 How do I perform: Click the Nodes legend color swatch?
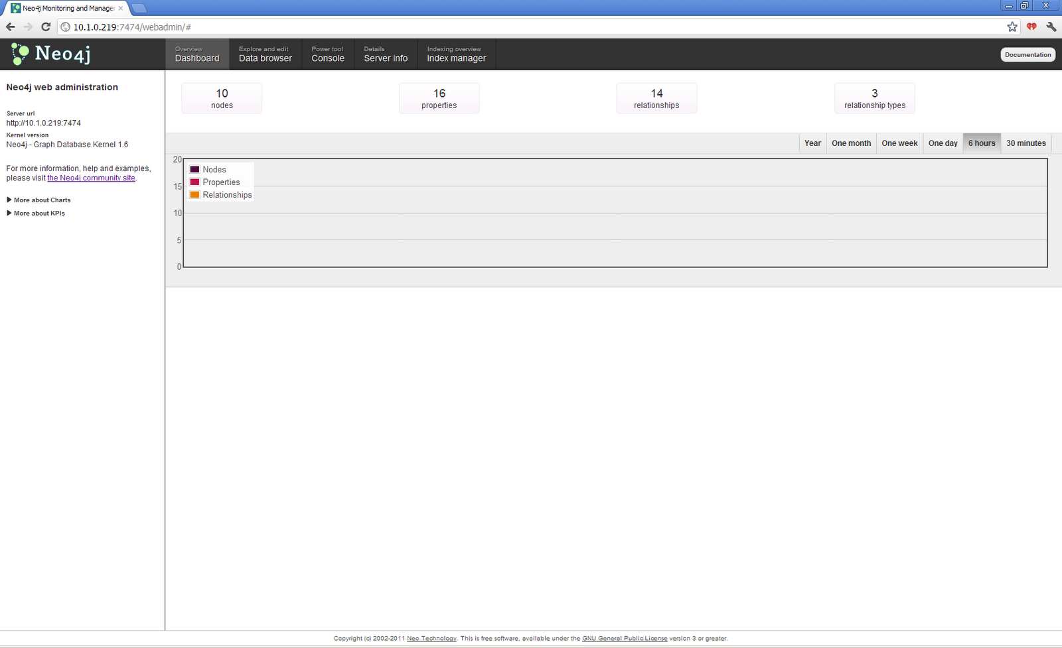point(194,170)
